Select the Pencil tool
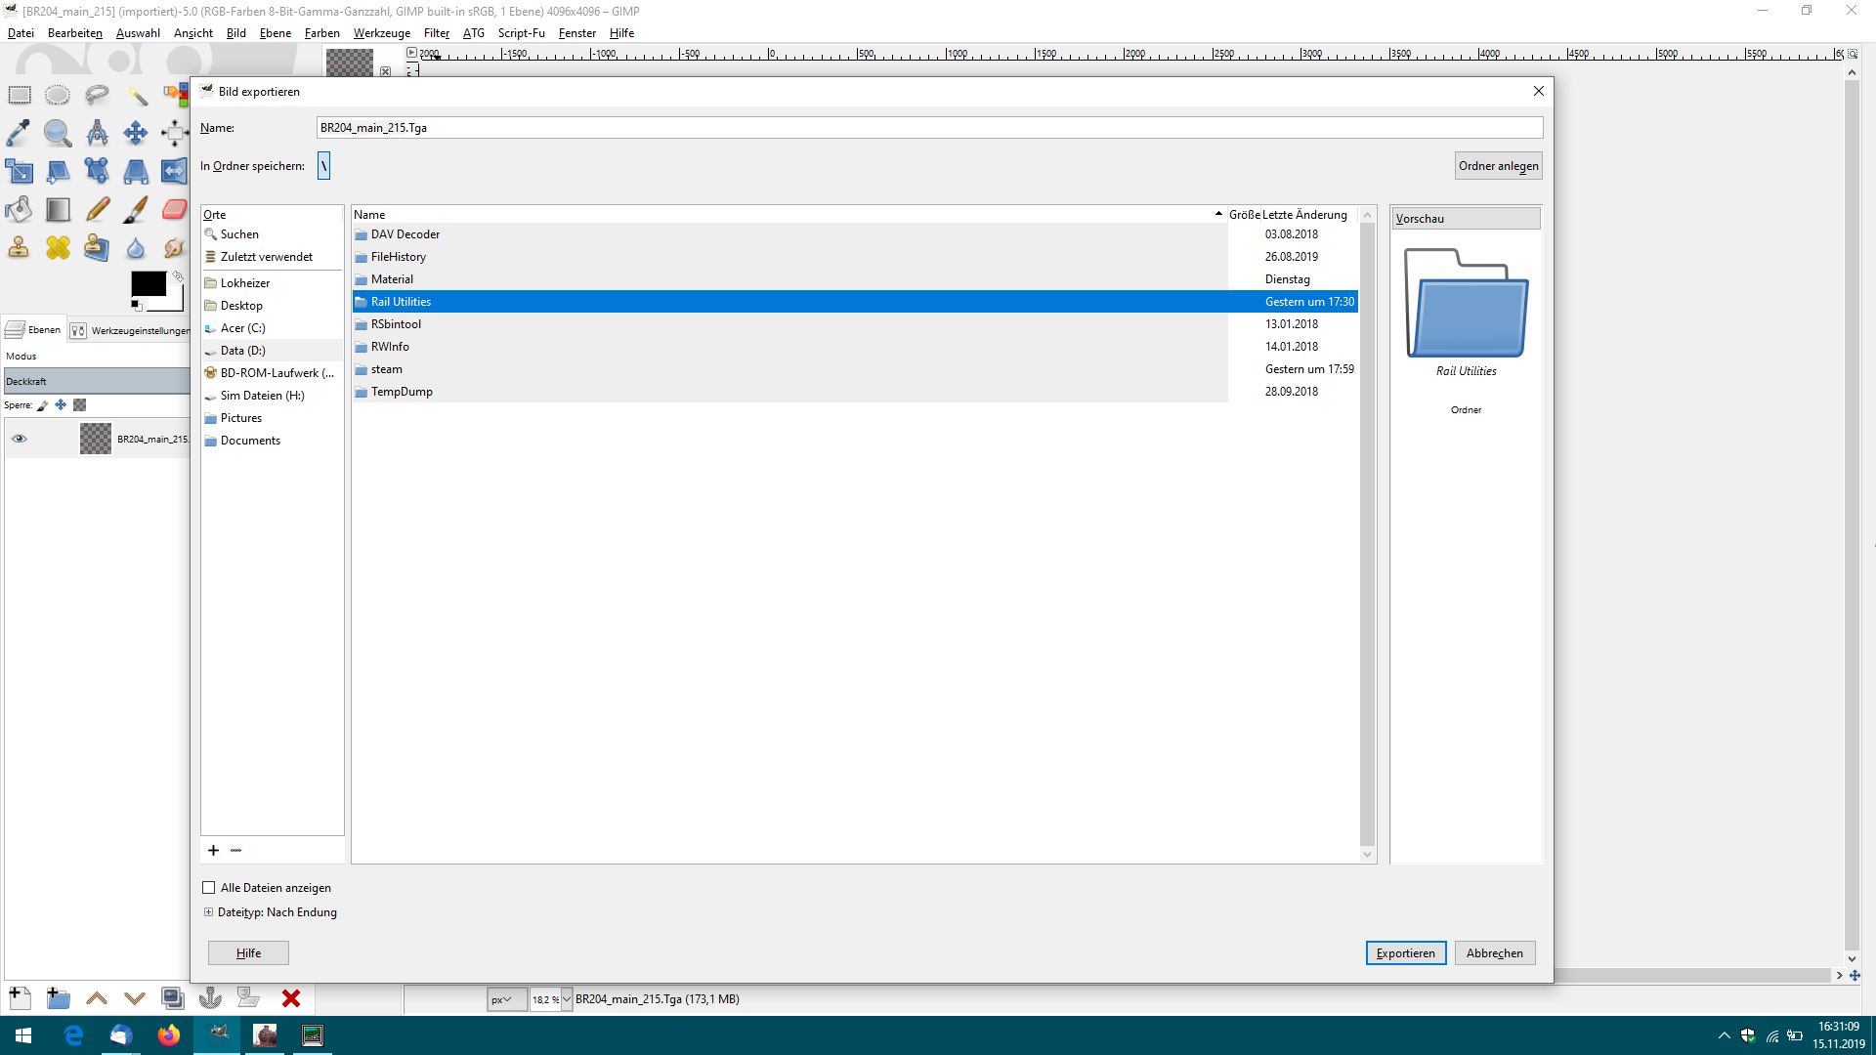This screenshot has height=1055, width=1876. [97, 209]
